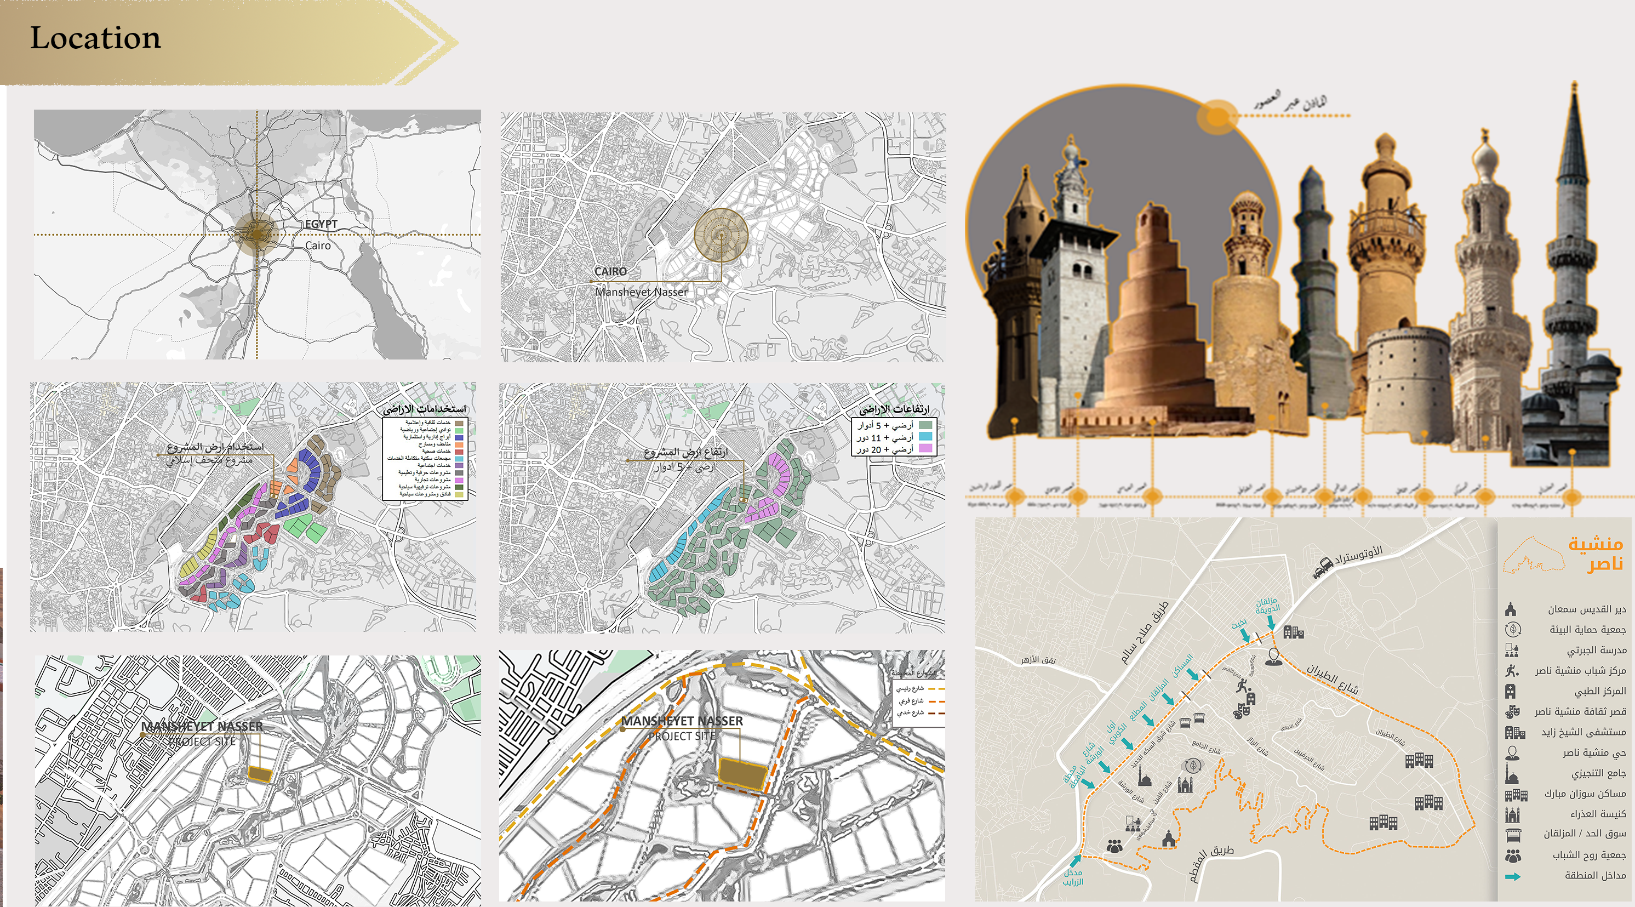Screen dimensions: 1635x907
Task: Click the blue 11-floors height legend swatch
Action: 926,437
